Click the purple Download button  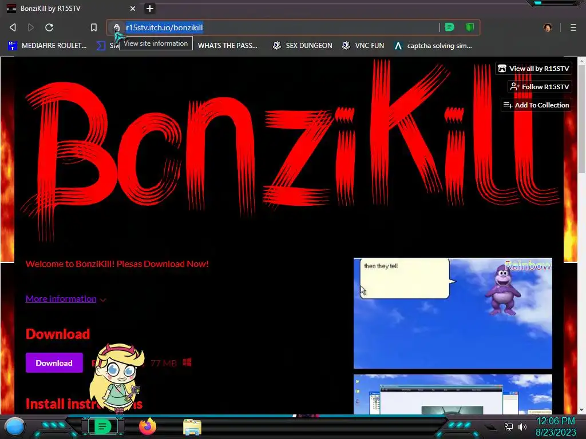point(54,363)
